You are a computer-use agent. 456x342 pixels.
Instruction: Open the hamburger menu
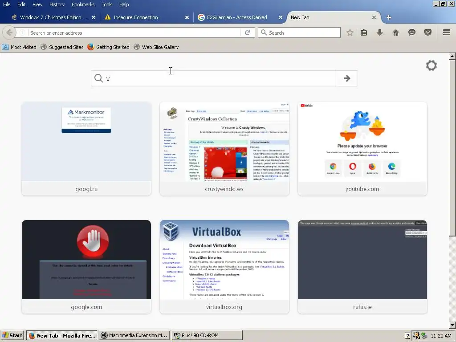(447, 32)
